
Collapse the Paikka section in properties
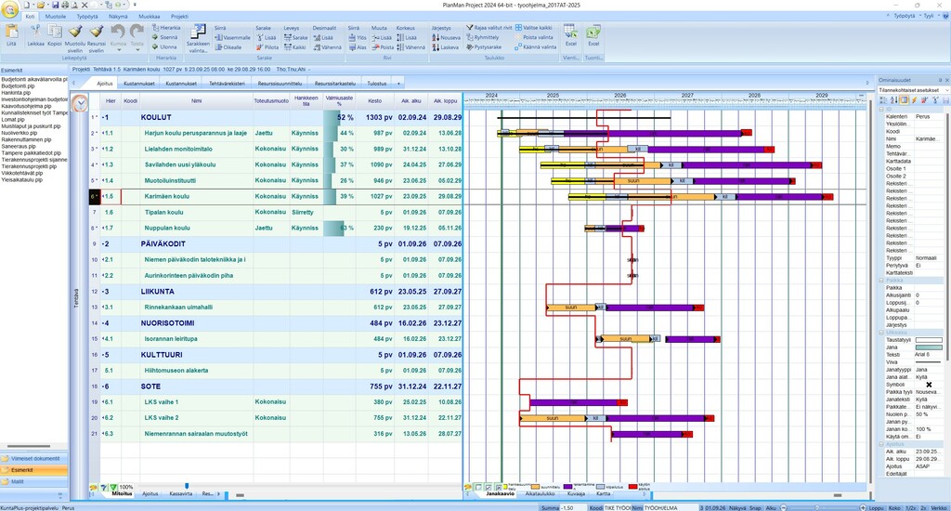coord(881,280)
